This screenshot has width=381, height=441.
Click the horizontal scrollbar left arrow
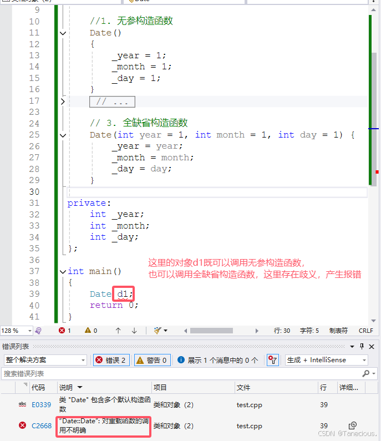186,331
